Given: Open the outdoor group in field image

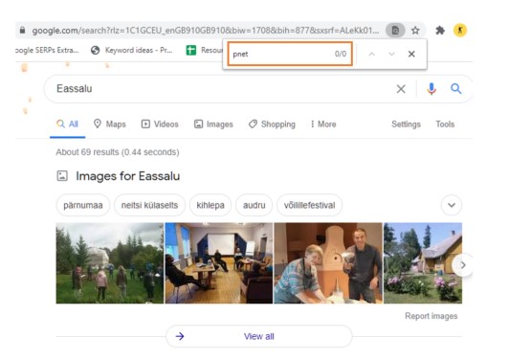Looking at the screenshot, I should 109,263.
